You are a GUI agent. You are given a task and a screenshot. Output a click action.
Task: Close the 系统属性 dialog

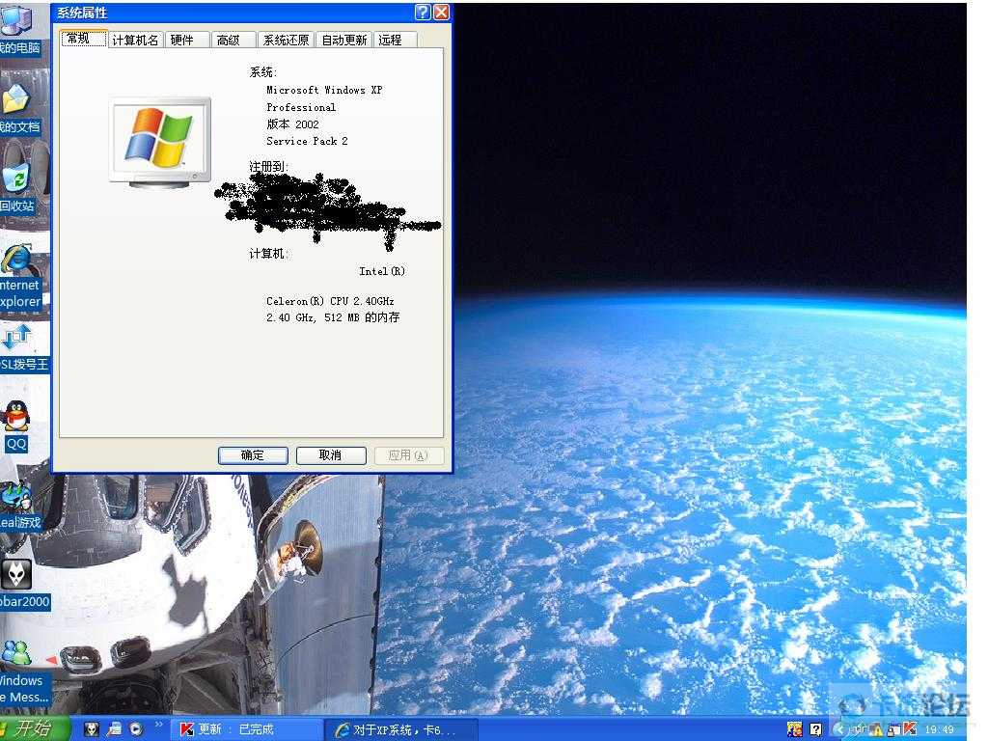click(x=442, y=12)
